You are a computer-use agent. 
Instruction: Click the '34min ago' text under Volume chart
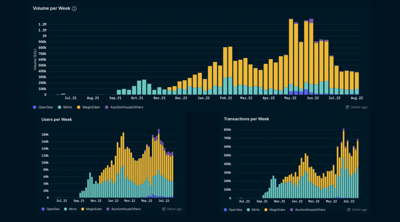(359, 107)
